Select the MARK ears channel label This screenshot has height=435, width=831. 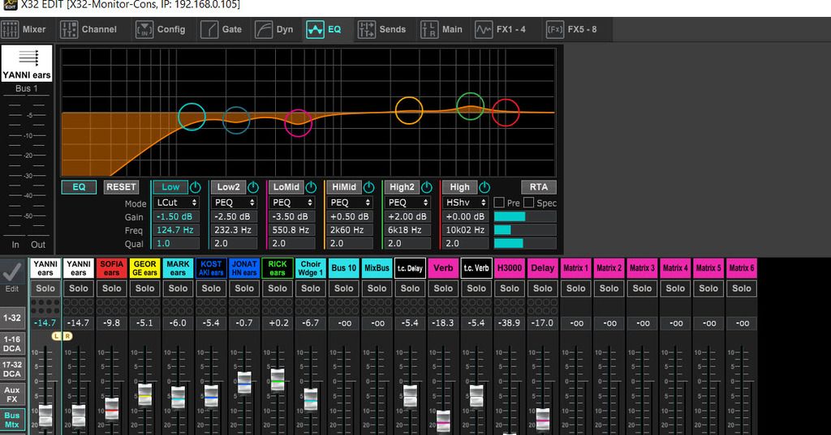pos(178,268)
